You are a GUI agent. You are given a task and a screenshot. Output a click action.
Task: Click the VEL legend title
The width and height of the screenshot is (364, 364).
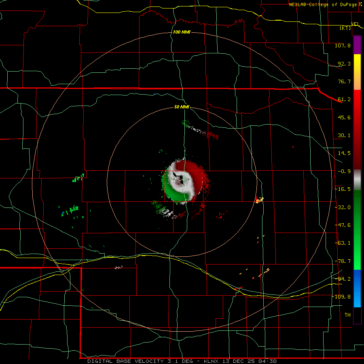pyautogui.click(x=355, y=24)
